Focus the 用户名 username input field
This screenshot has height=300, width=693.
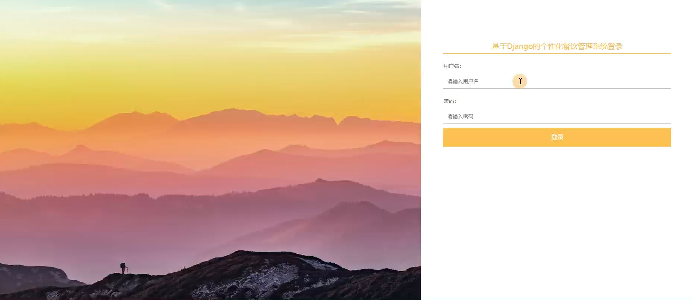[x=557, y=81]
